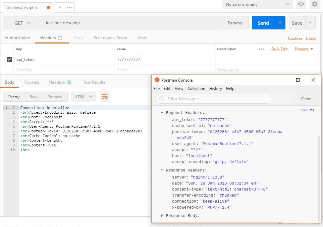323x227 pixels.
Task: Click the Description field in new header row
Action: 267,70
